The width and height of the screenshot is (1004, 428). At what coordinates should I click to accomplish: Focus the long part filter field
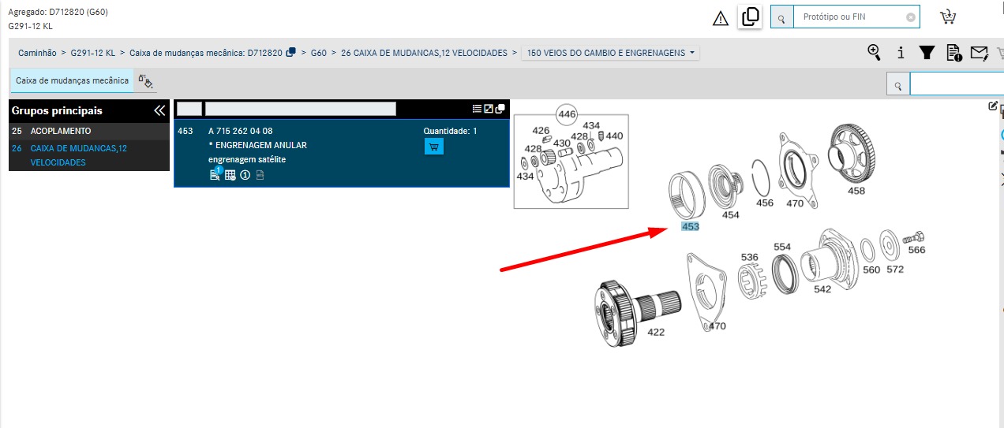pos(301,109)
